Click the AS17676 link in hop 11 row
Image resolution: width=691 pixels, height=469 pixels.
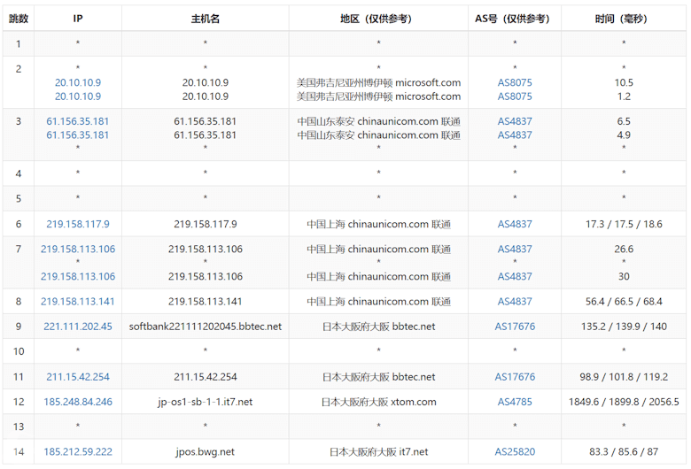(515, 377)
